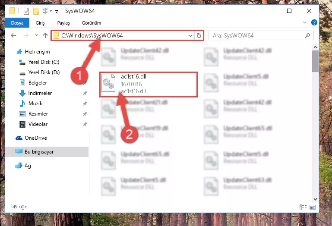Select OneDrive in navigation pane

(x=35, y=138)
